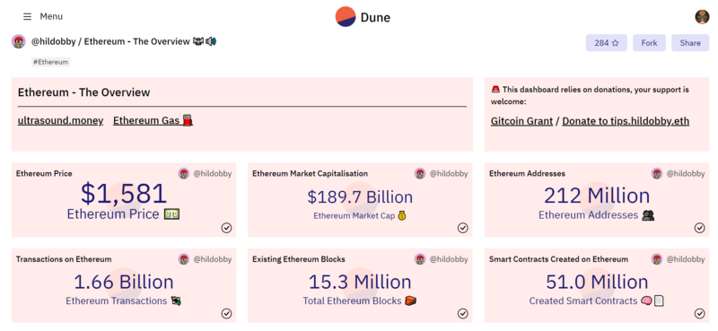The width and height of the screenshot is (718, 331).
Task: Click the Menu label in header
Action: pyautogui.click(x=51, y=16)
